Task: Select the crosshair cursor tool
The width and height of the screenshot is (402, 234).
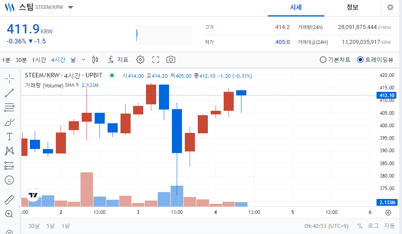Action: 9,79
